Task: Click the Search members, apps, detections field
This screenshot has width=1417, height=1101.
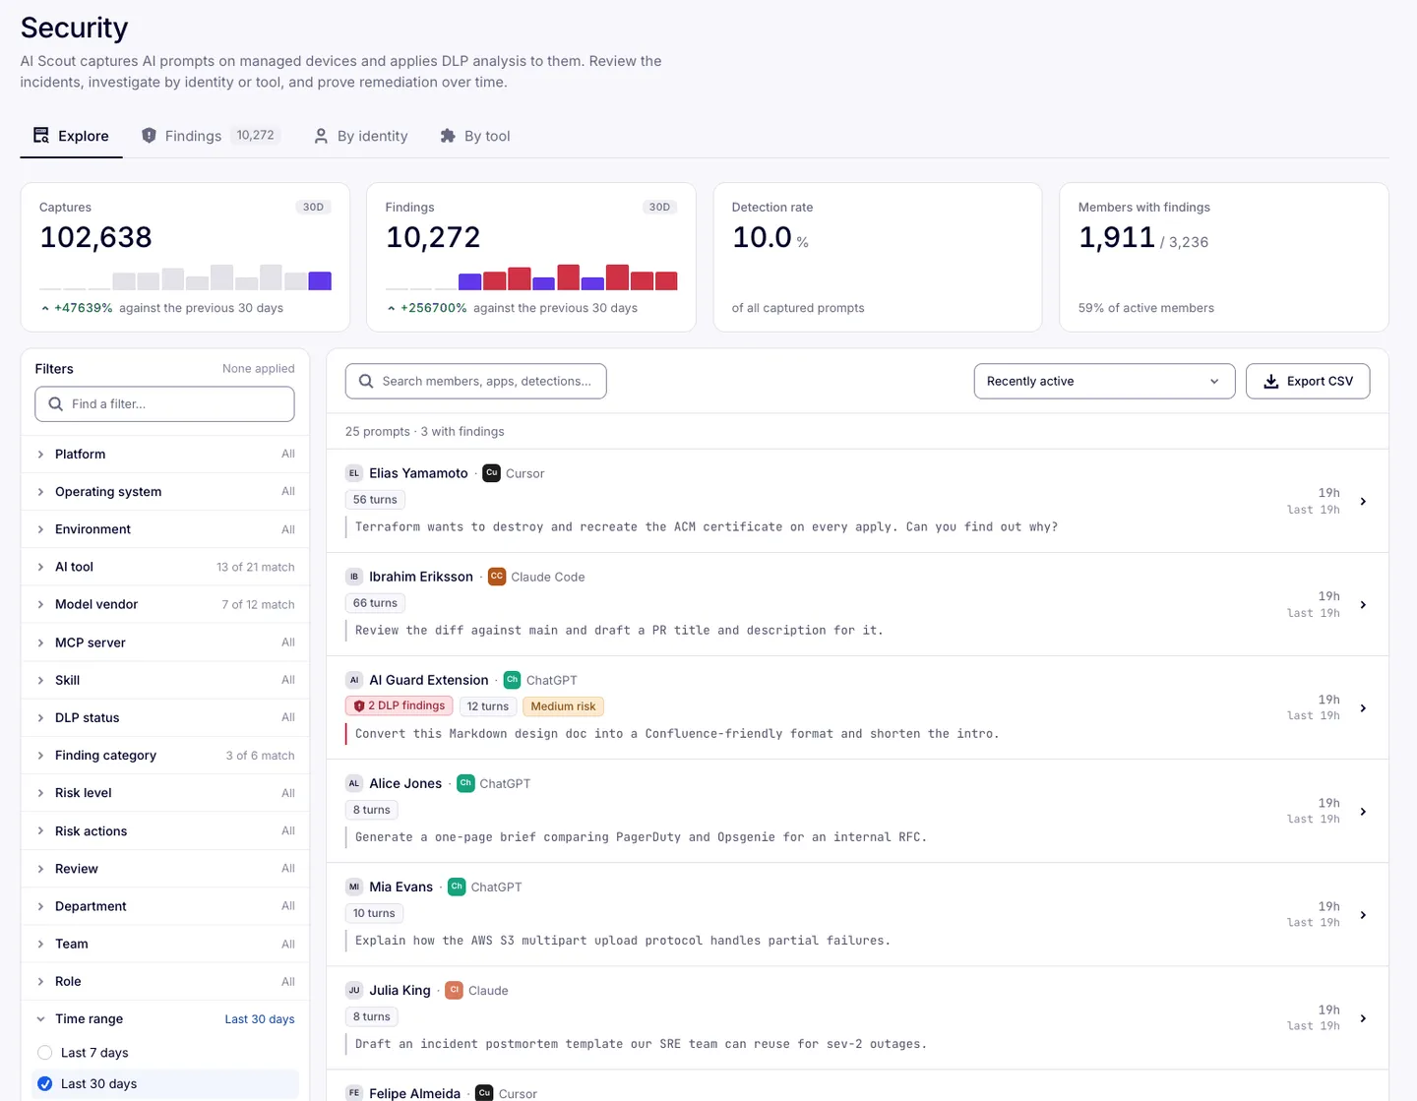Action: [x=475, y=382]
